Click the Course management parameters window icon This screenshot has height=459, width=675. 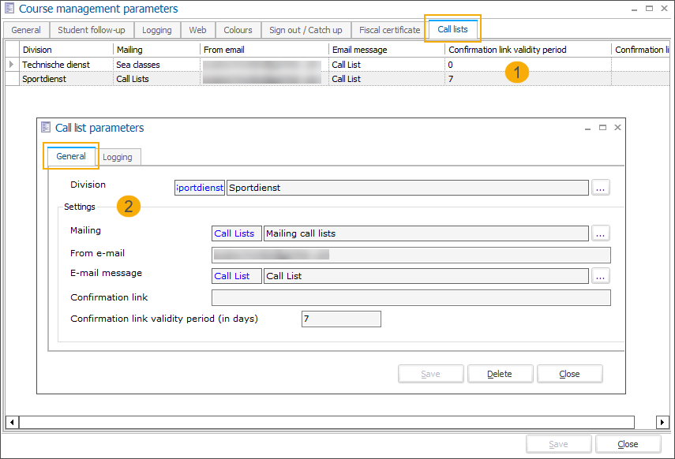(x=9, y=8)
